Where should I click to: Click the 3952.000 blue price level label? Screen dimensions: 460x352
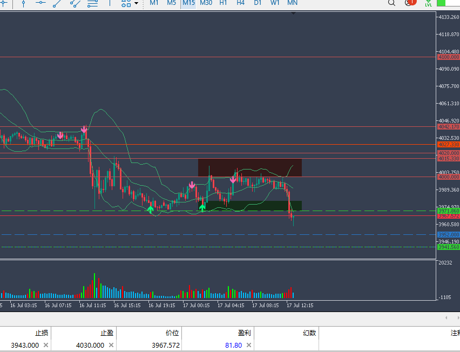pyautogui.click(x=449, y=235)
